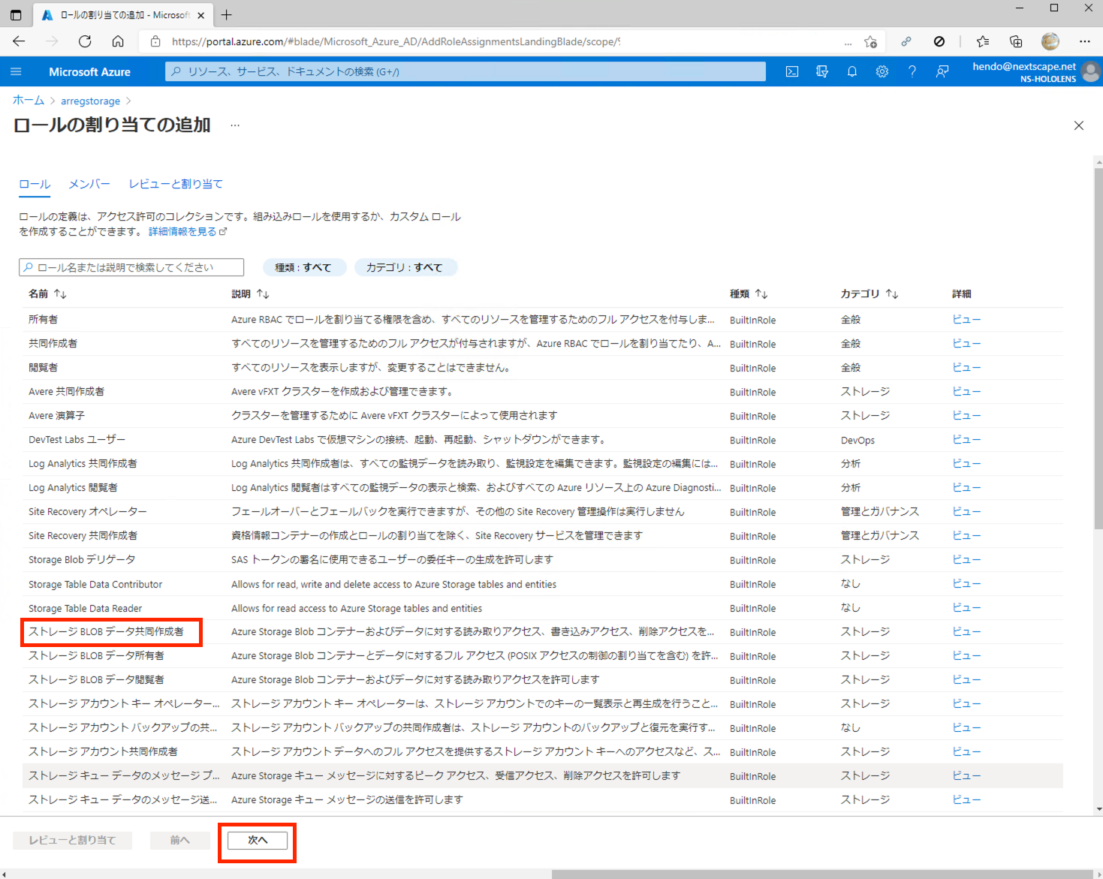
Task: Open the learn more details link
Action: coord(187,231)
